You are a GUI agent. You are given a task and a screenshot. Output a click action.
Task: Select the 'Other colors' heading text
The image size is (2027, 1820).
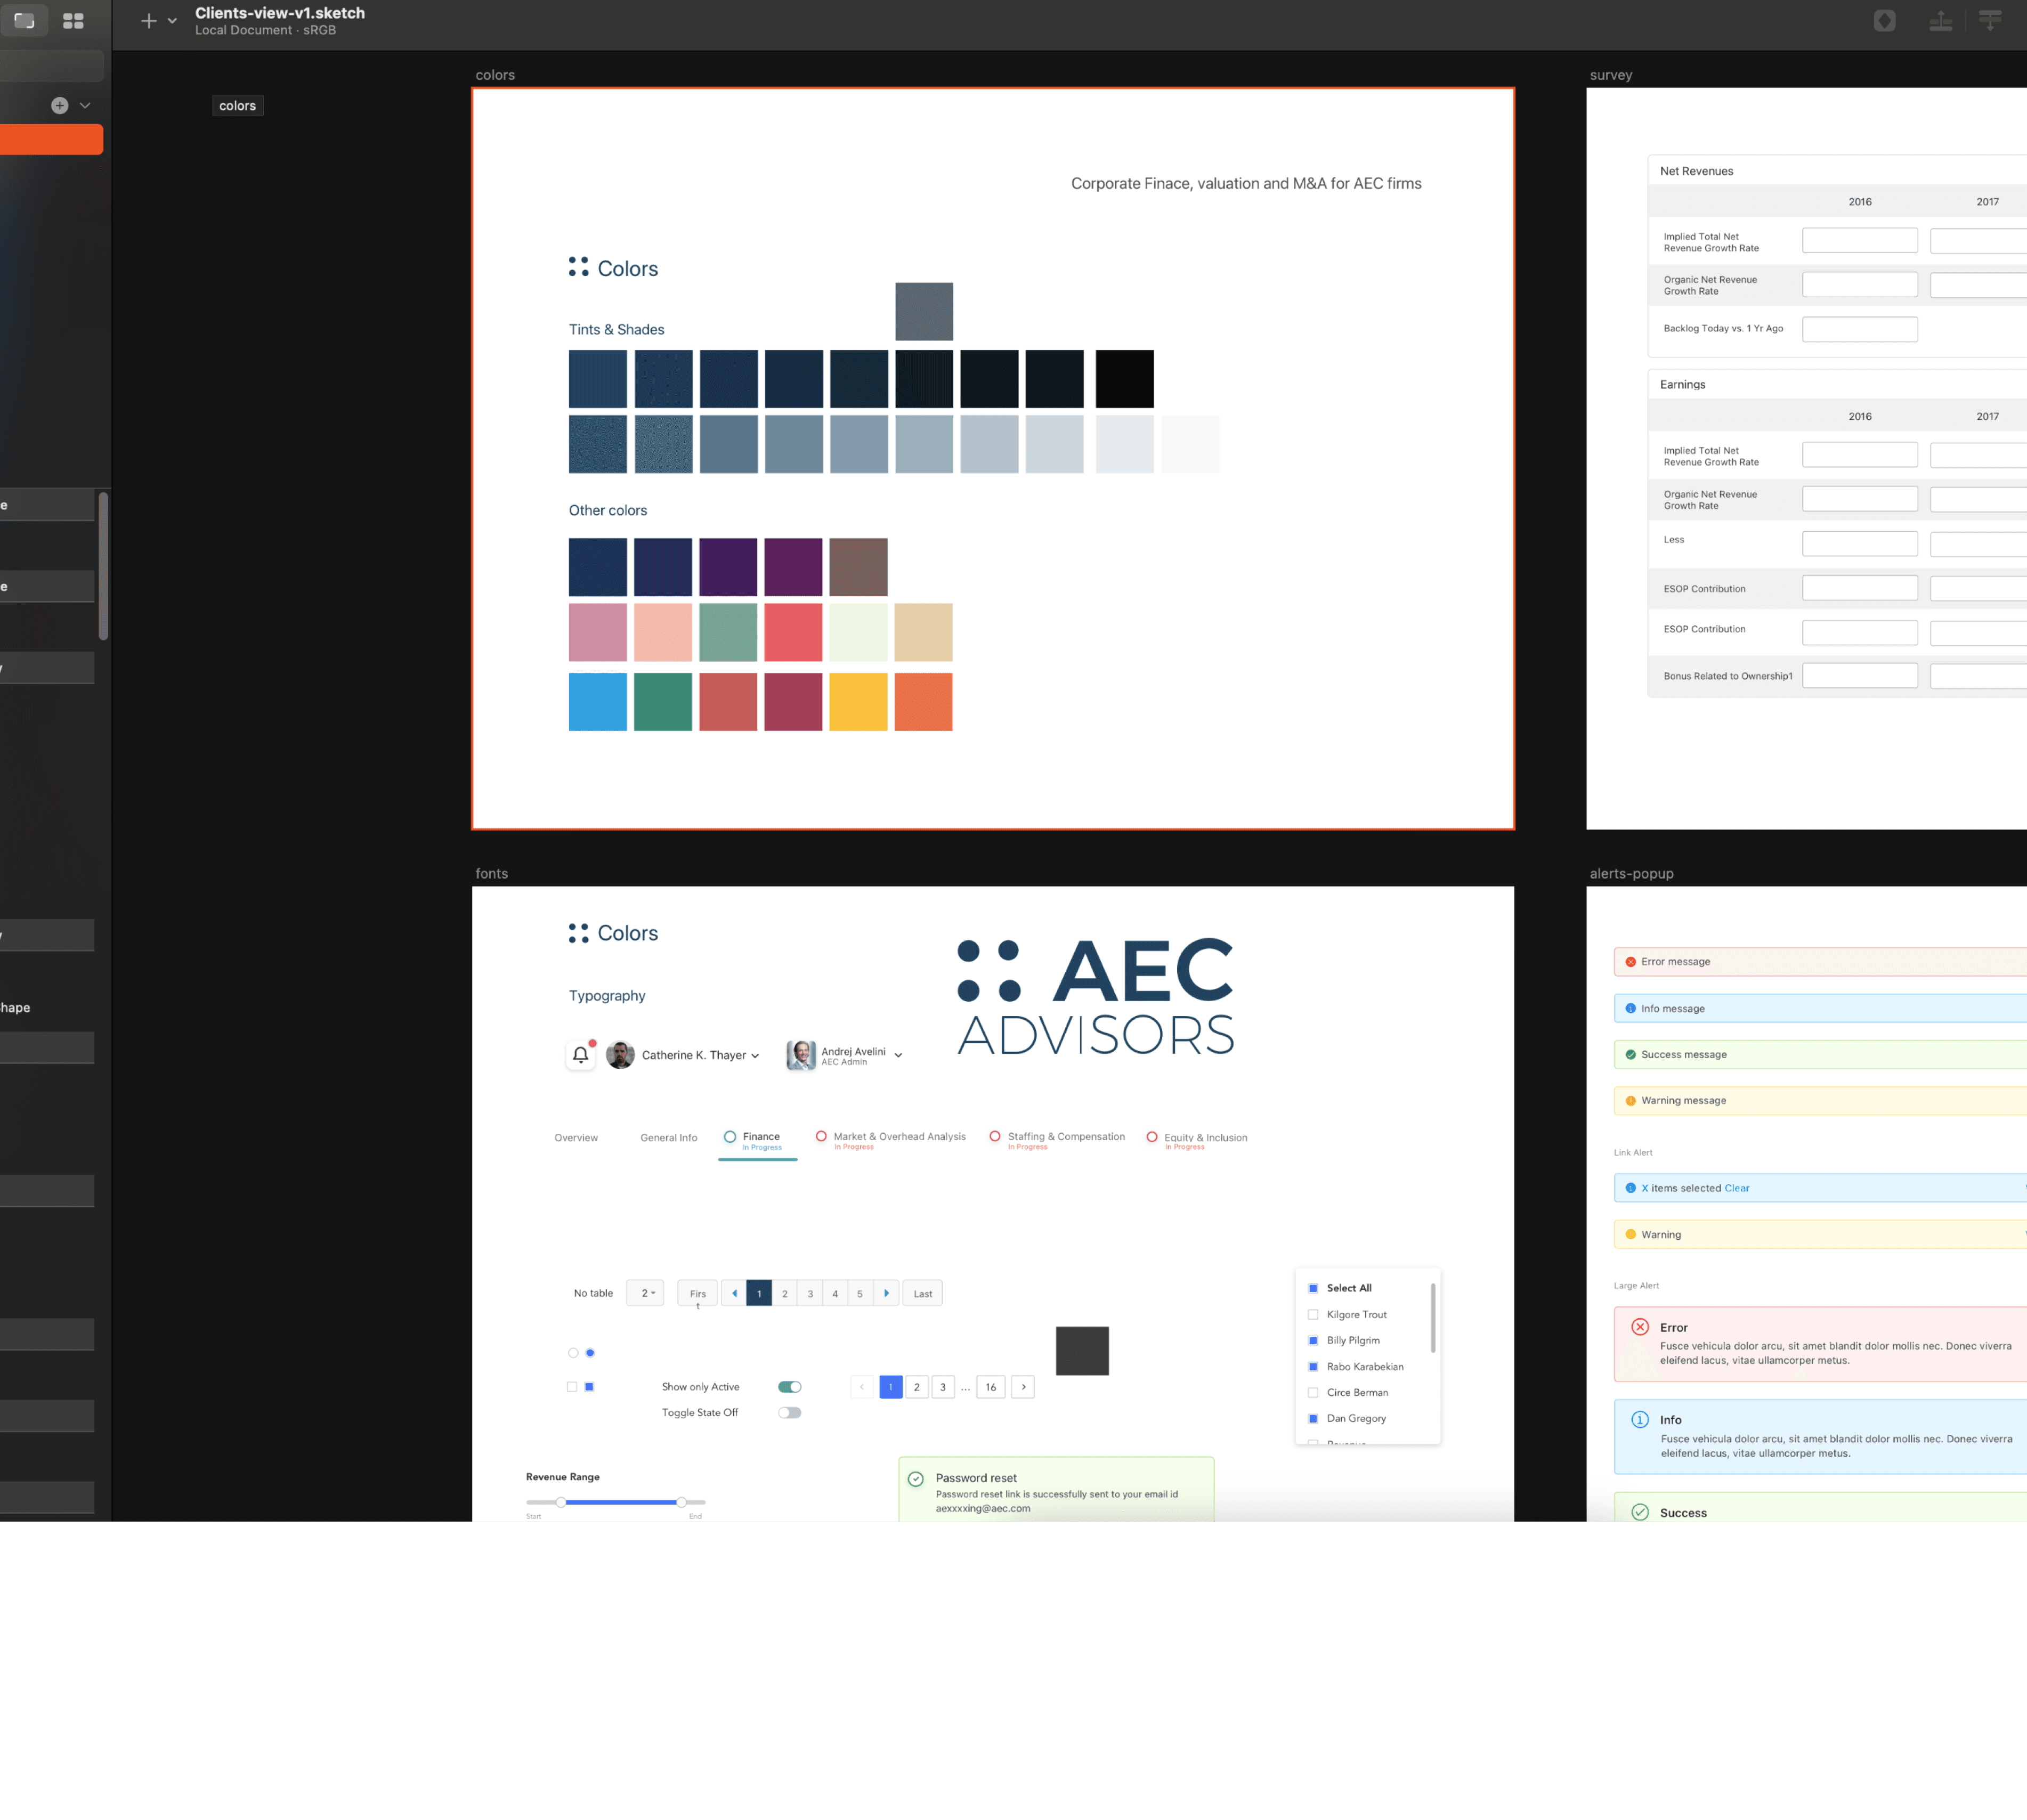coord(608,510)
